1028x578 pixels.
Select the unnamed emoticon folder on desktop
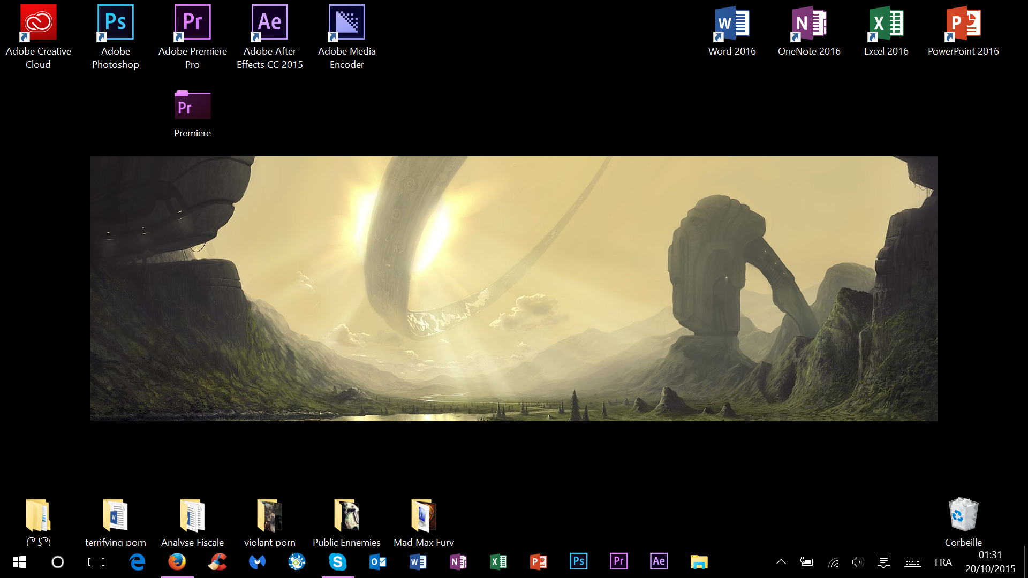[39, 522]
